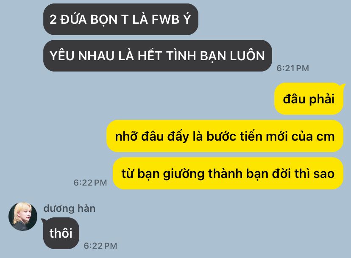Click the word FWB in first message
Viewport: 351px width, 258px height.
pos(166,19)
